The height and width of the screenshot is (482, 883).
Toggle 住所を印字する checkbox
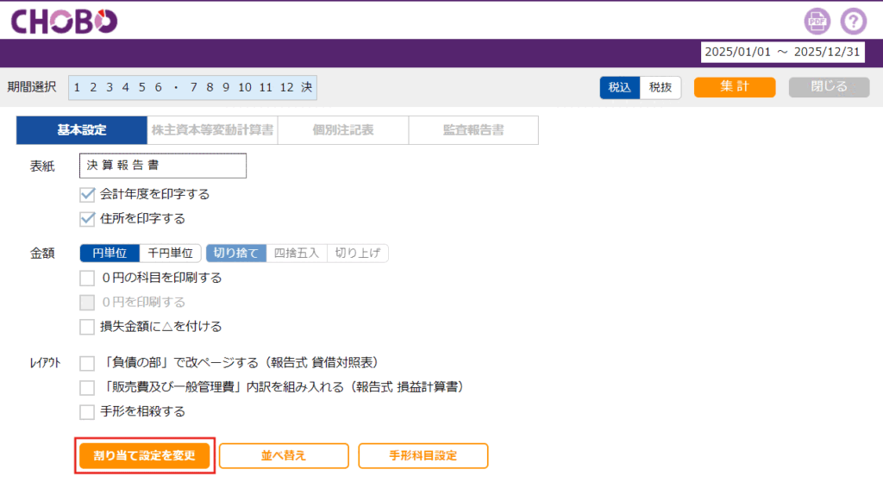tap(87, 218)
